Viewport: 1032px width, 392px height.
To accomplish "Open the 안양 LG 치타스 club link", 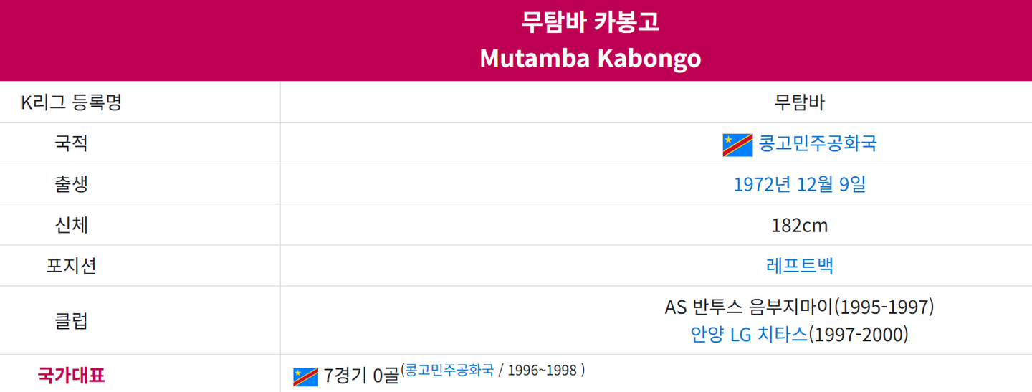I will click(749, 335).
